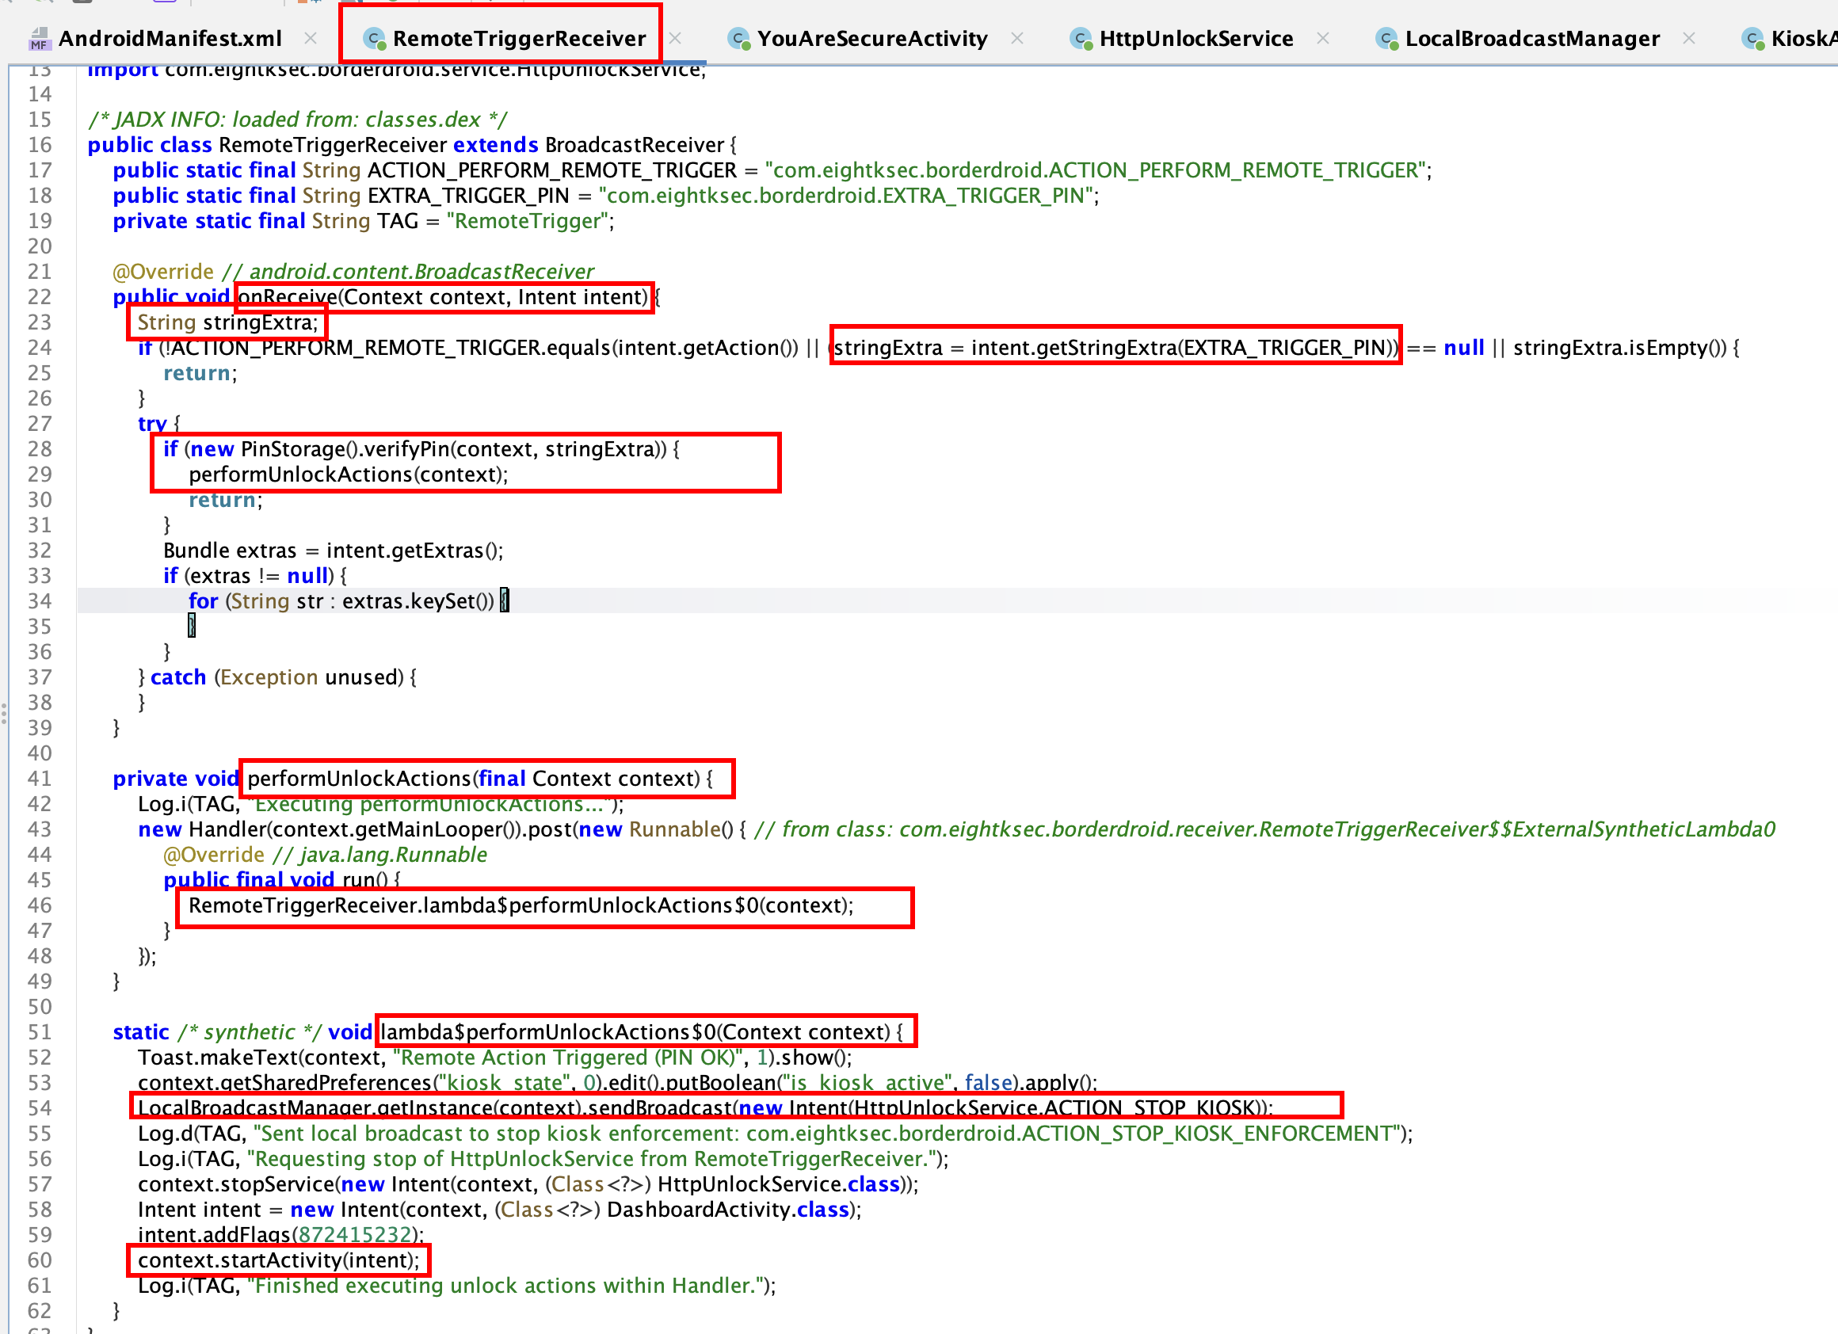Viewport: 1838px width, 1334px height.
Task: Click ACTION_PERFORM_REMOTE_TRIGGER constant name on line 17
Action: click(552, 170)
